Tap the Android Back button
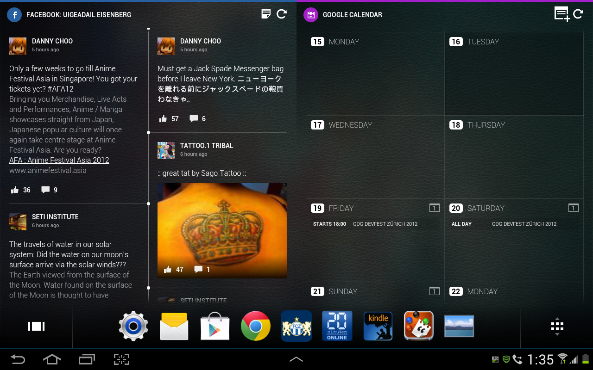593x370 pixels. 18,359
